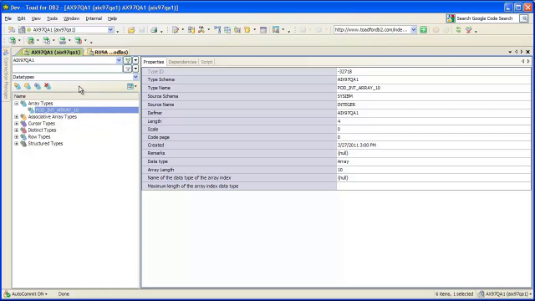Switch to the Properties tab
The height and width of the screenshot is (301, 535).
click(154, 62)
